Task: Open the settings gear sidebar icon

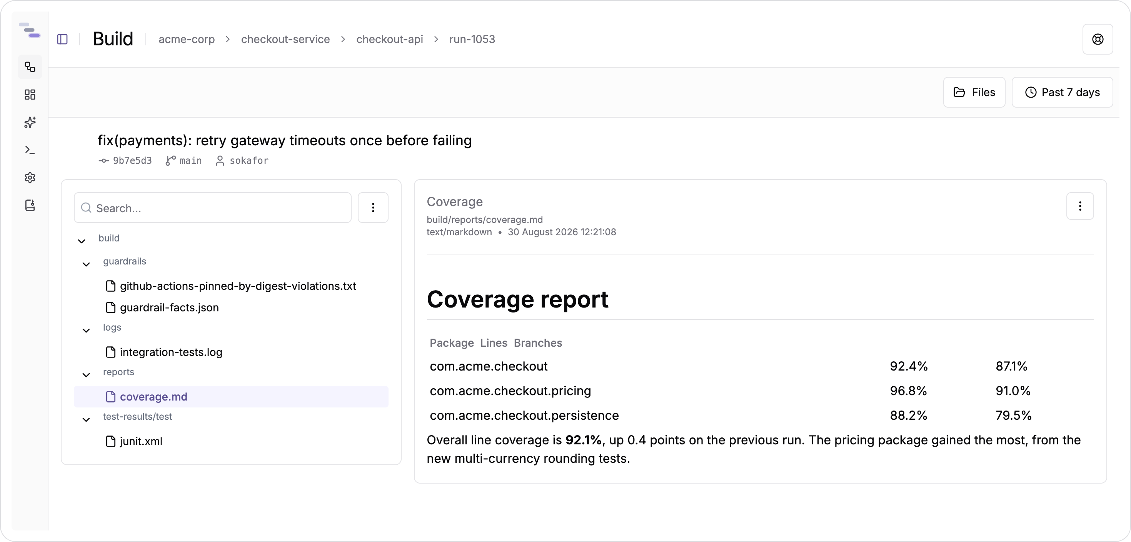Action: click(x=30, y=178)
